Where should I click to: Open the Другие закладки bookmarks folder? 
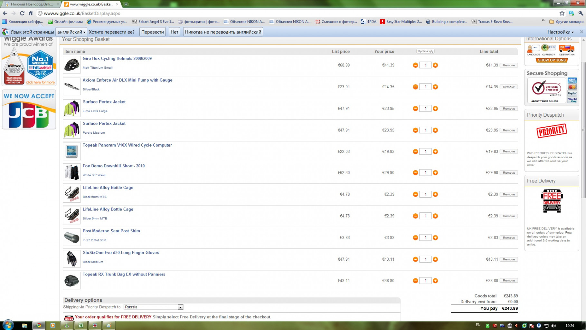[x=566, y=22]
